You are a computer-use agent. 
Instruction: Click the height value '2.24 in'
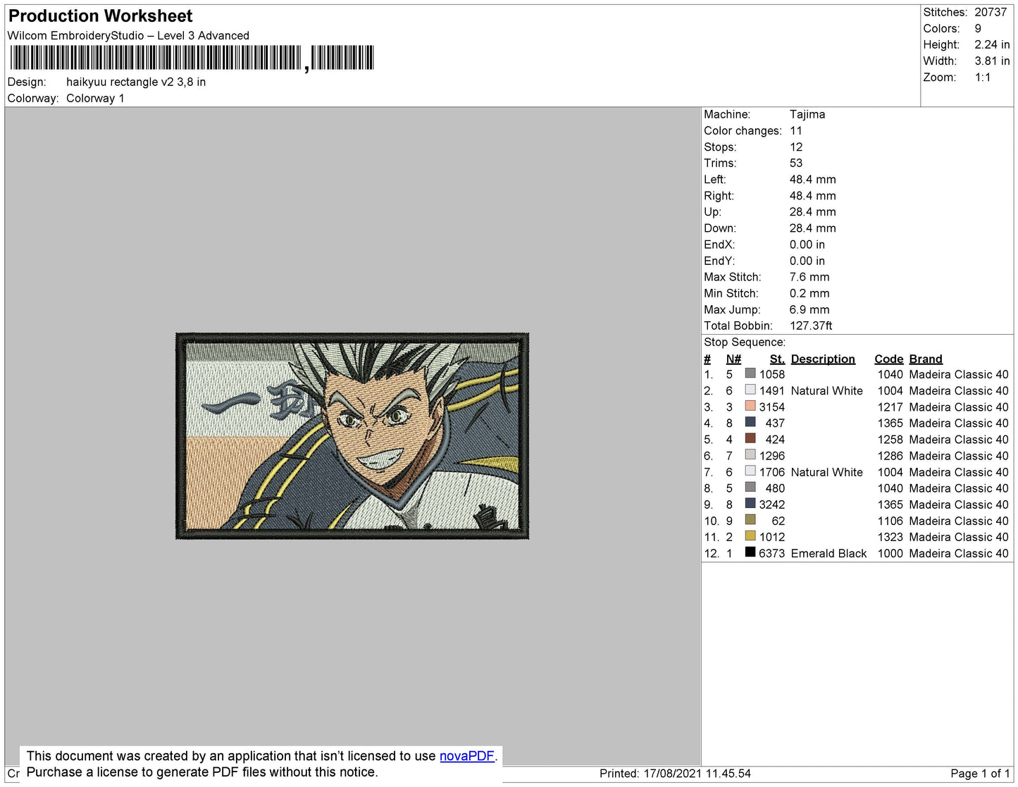(992, 44)
